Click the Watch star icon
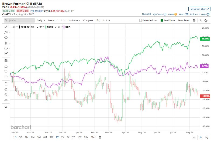Screen dimensions: 211x141 click(x=187, y=14)
